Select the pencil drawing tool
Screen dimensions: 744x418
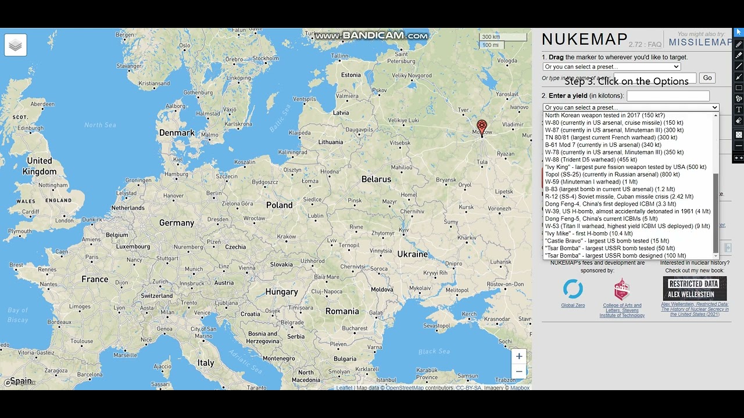coord(739,44)
